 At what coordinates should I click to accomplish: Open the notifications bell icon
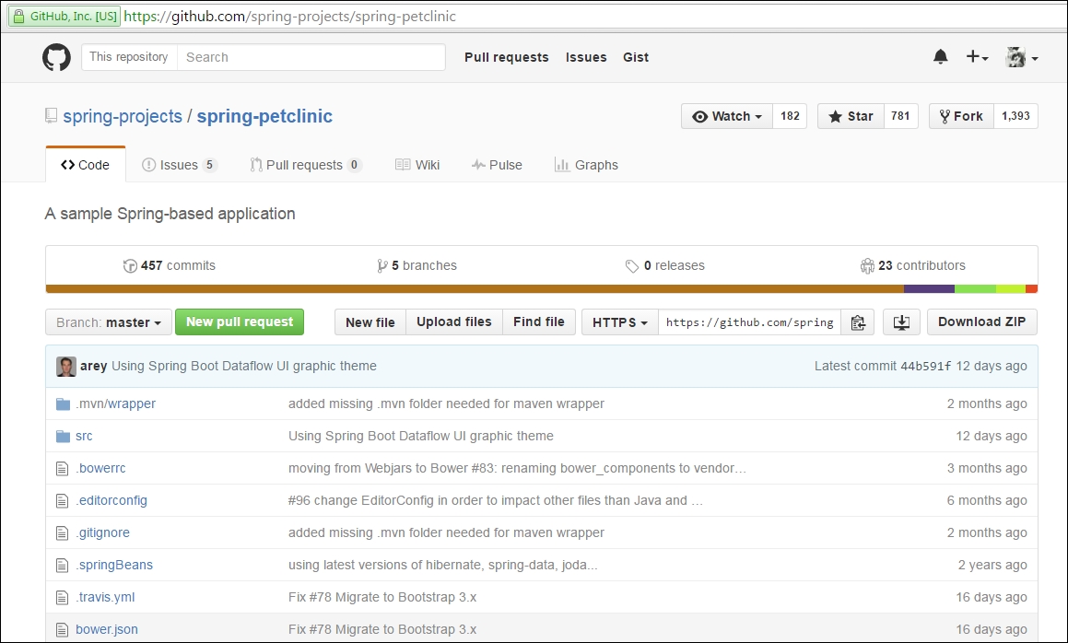point(940,56)
